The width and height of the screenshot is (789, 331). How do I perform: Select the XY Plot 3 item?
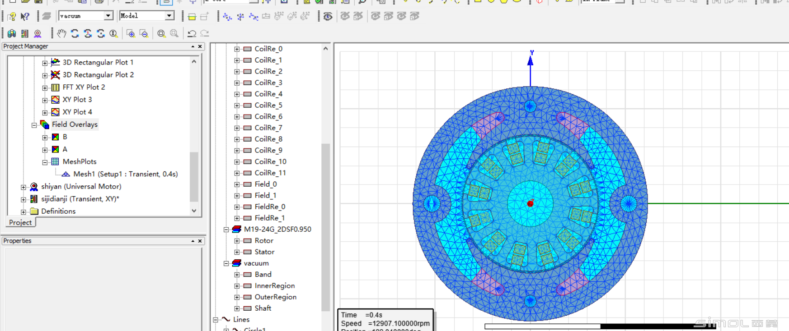pyautogui.click(x=77, y=100)
